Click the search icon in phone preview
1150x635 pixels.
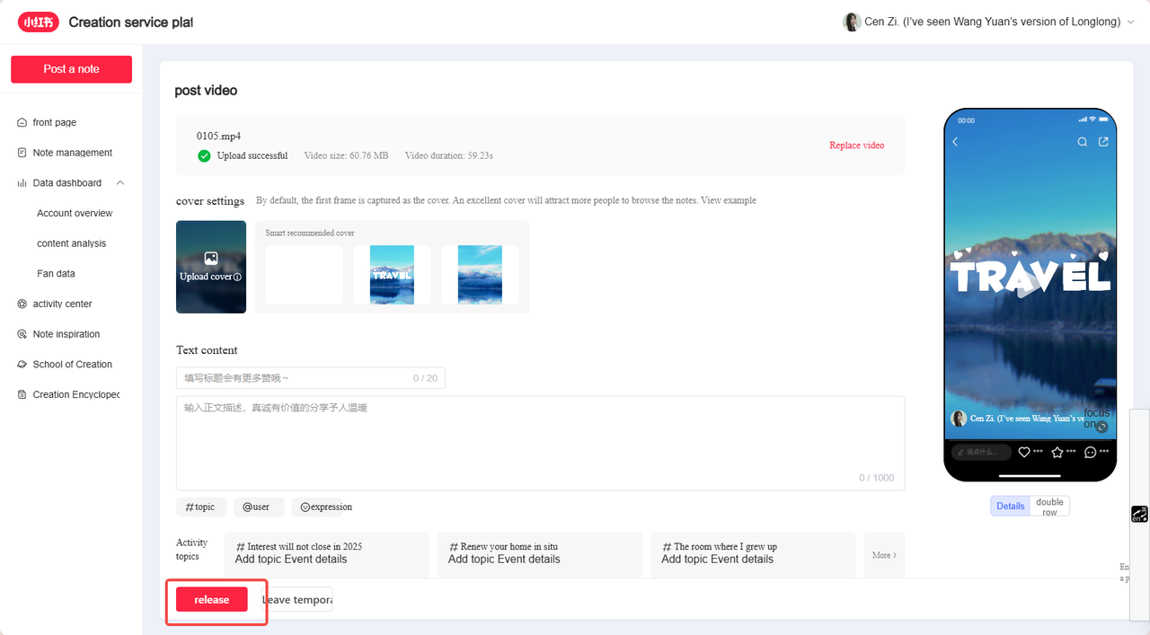pyautogui.click(x=1083, y=142)
